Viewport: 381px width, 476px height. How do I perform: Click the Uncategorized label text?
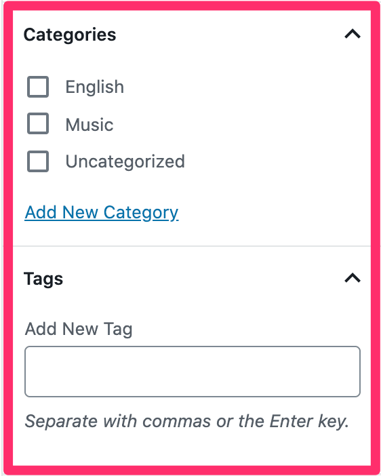(125, 161)
